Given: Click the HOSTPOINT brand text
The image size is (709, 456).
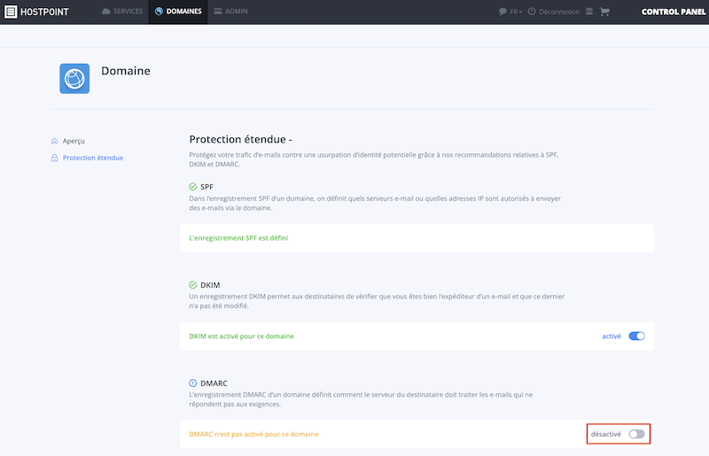Looking at the screenshot, I should 44,12.
